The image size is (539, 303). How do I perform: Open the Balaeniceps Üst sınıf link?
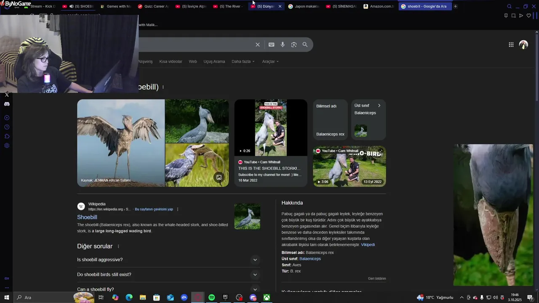(310, 259)
